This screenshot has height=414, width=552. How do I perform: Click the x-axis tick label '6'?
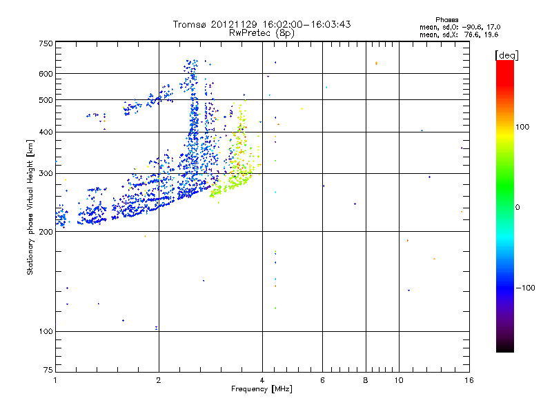coord(322,380)
